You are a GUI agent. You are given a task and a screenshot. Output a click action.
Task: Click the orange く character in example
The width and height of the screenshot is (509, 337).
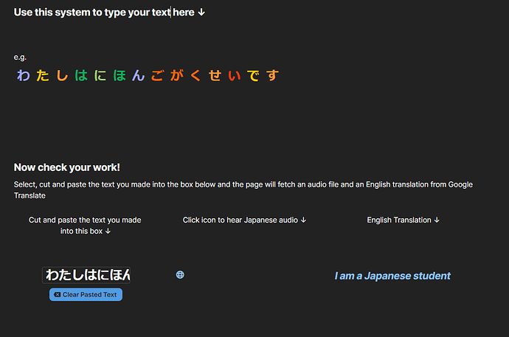195,75
